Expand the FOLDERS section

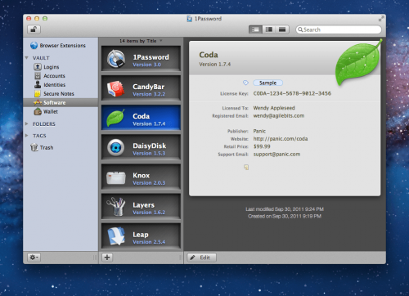pyautogui.click(x=27, y=123)
